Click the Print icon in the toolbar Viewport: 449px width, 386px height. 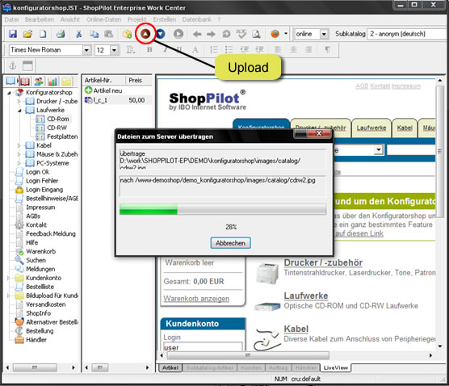61,34
